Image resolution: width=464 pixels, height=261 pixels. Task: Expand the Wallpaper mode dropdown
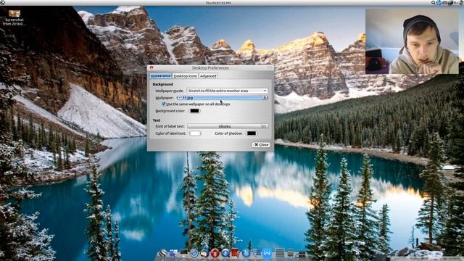pyautogui.click(x=227, y=91)
